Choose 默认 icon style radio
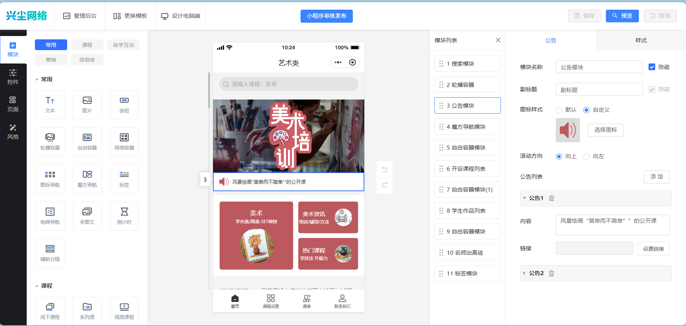 (x=559, y=110)
